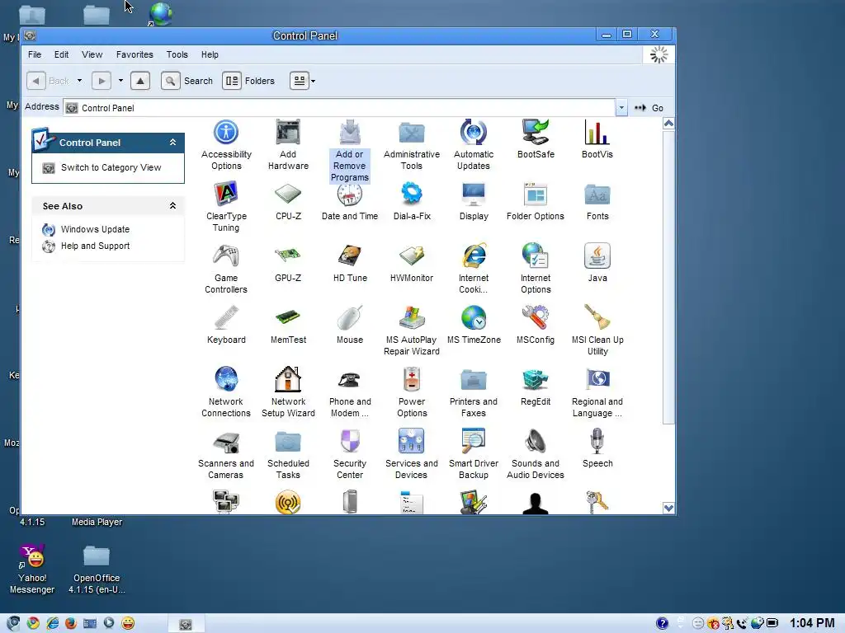The image size is (845, 633).
Task: Open the Fonts folder
Action: (x=597, y=201)
